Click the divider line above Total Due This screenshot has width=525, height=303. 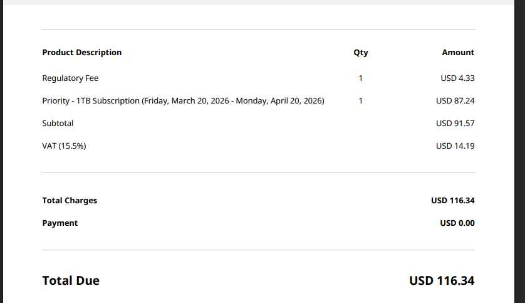[258, 250]
